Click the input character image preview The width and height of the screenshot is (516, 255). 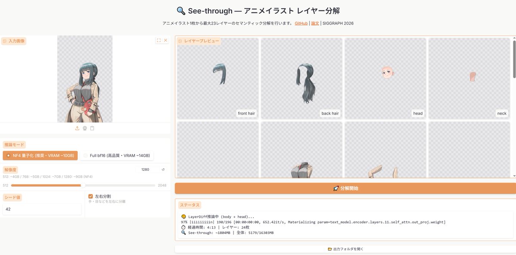[85, 79]
